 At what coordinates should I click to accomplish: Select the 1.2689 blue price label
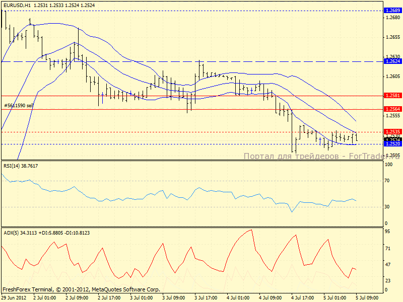click(x=392, y=11)
